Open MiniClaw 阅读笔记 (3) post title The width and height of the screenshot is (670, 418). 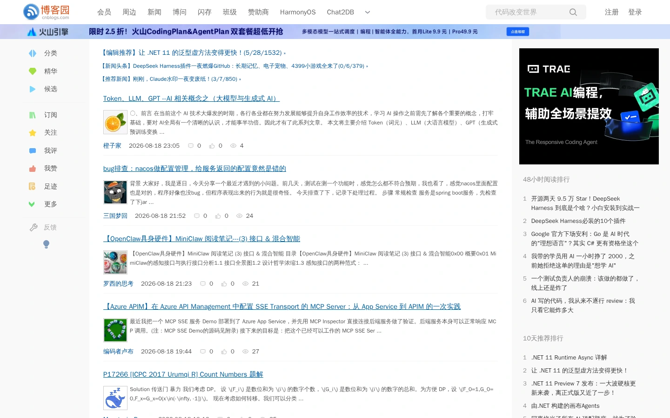(201, 239)
